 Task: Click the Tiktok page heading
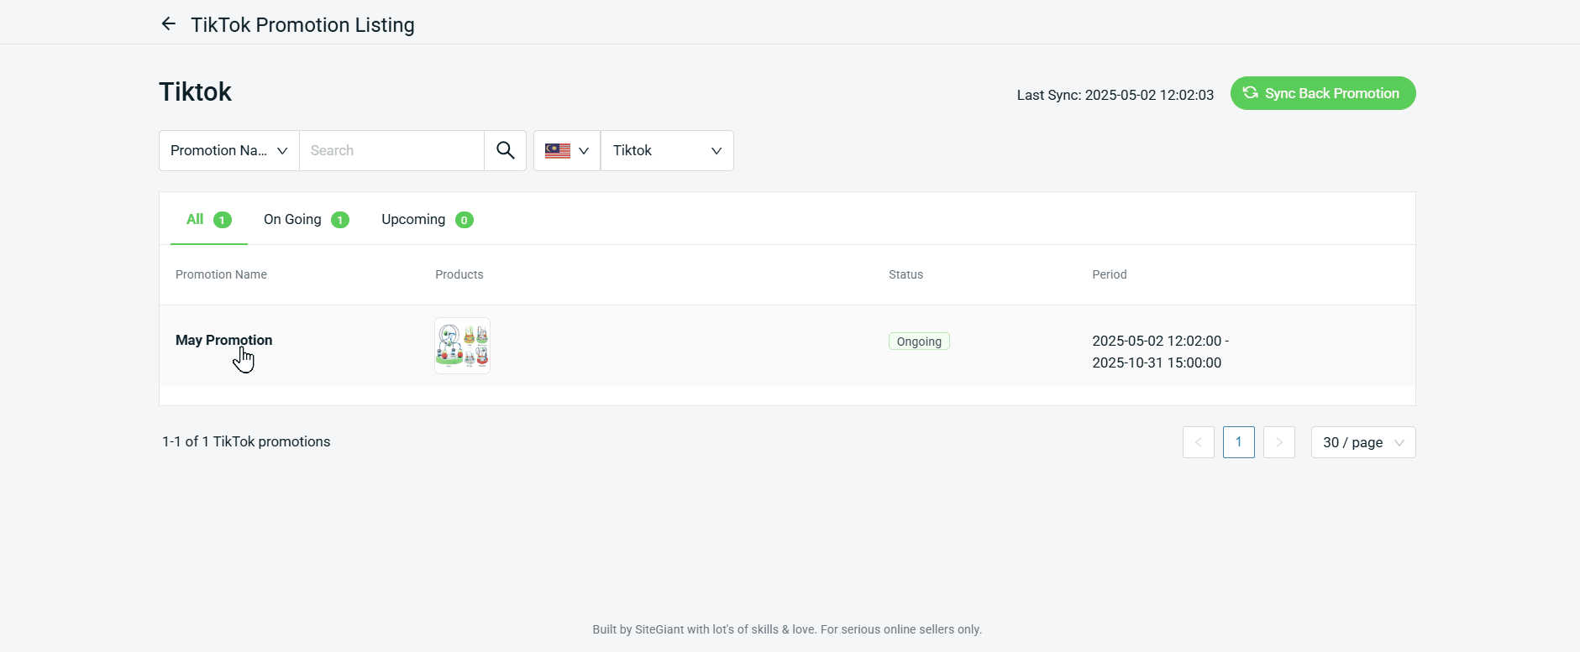(x=195, y=91)
